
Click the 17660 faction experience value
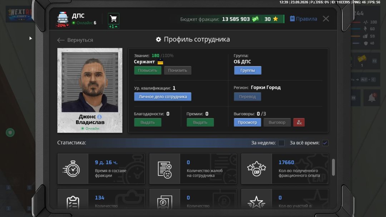tap(286, 162)
